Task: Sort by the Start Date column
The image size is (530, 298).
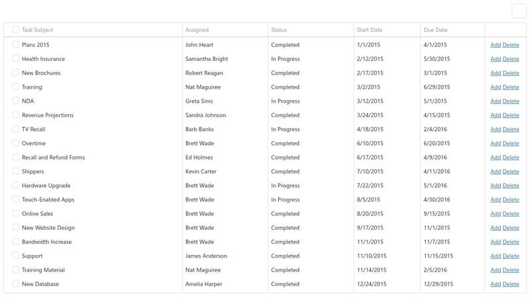Action: click(x=370, y=30)
